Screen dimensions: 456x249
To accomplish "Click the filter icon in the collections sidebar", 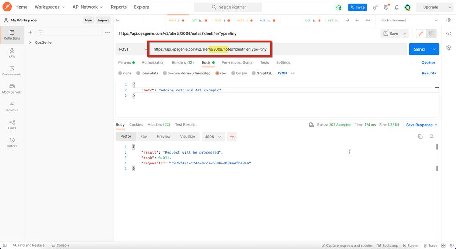I will pos(41,32).
